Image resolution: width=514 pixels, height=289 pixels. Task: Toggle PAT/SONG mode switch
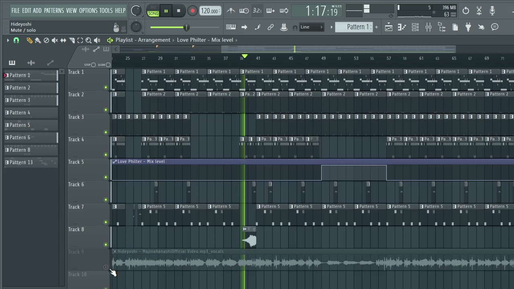click(153, 11)
